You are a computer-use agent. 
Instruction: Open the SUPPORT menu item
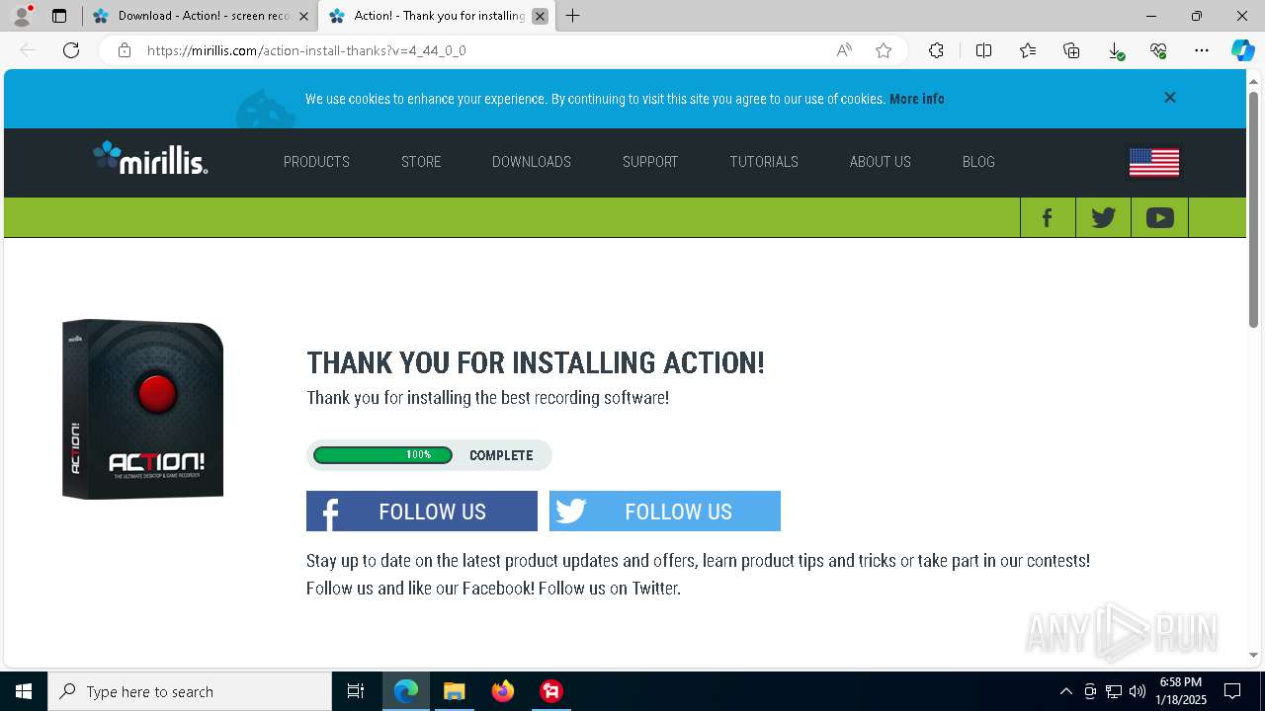[x=650, y=162]
